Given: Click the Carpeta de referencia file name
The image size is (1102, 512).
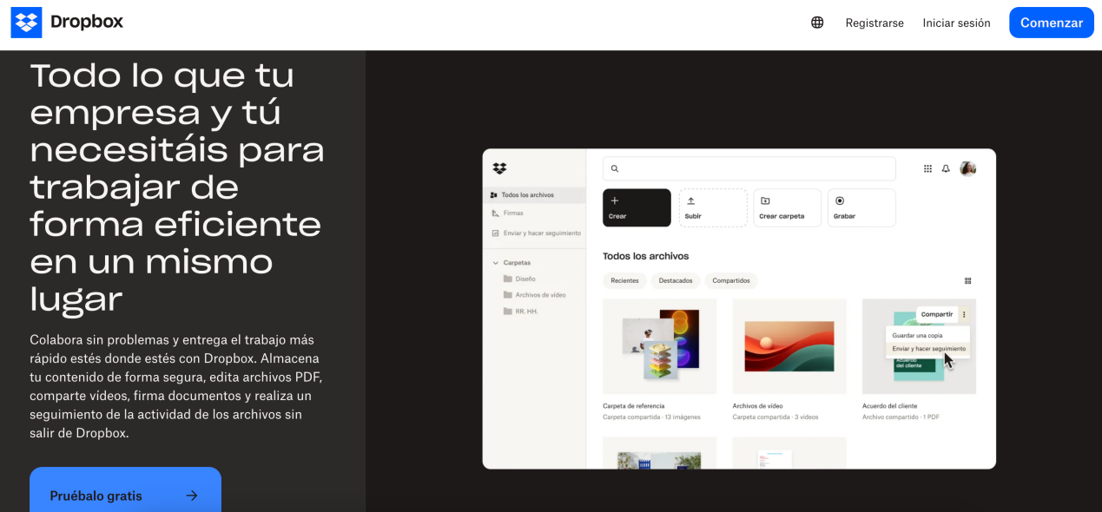Looking at the screenshot, I should pos(634,406).
